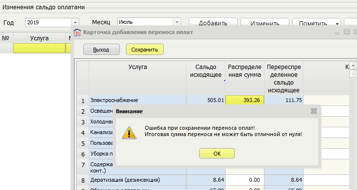This screenshot has width=357, height=190.
Task: Click the № header in the background table
Action: 6,38
